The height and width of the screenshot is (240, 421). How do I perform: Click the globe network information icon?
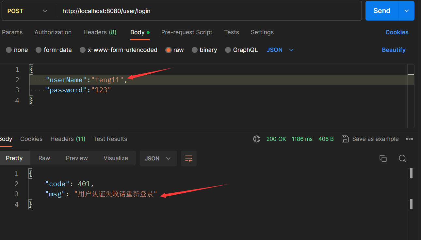(257, 139)
